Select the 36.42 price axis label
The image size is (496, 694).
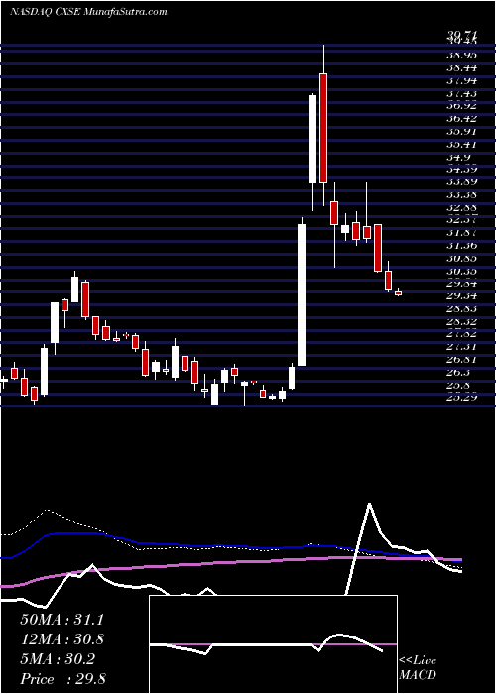(x=462, y=119)
